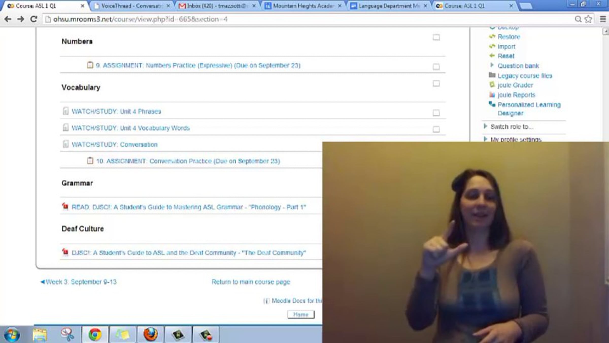This screenshot has height=343, width=609.
Task: Check the Numbers section completion box
Action: tap(436, 38)
